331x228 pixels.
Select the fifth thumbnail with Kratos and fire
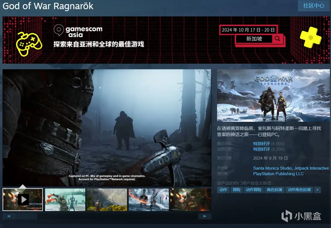pyautogui.click(x=191, y=200)
